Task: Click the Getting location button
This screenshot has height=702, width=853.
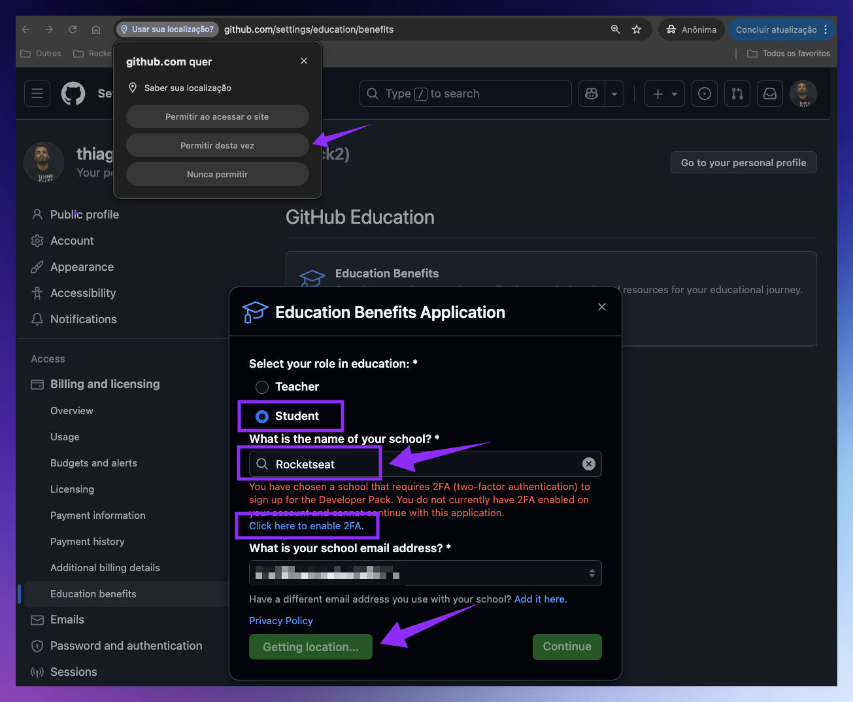Action: point(310,646)
